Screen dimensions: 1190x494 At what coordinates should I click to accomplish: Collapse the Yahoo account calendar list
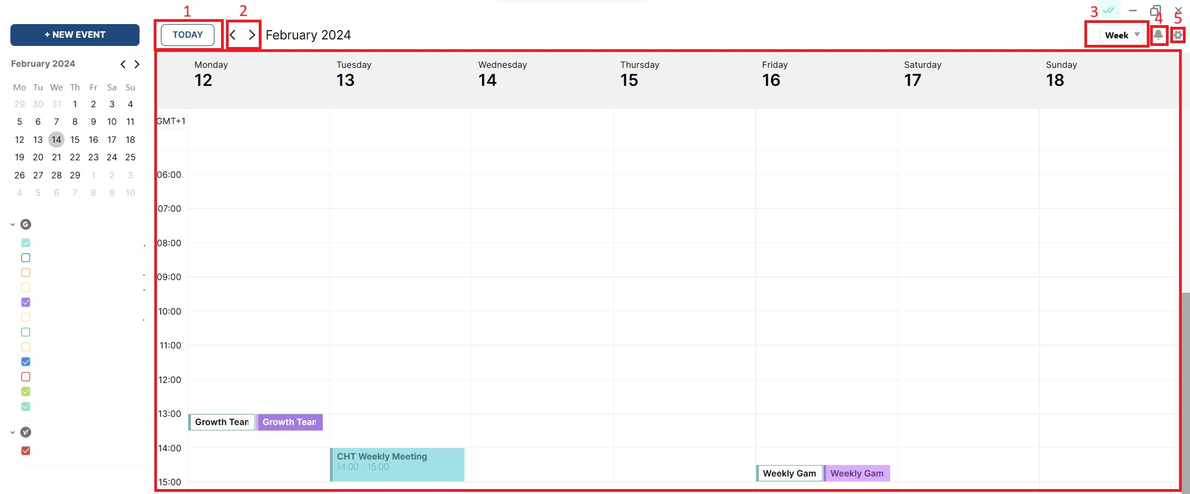(x=12, y=432)
